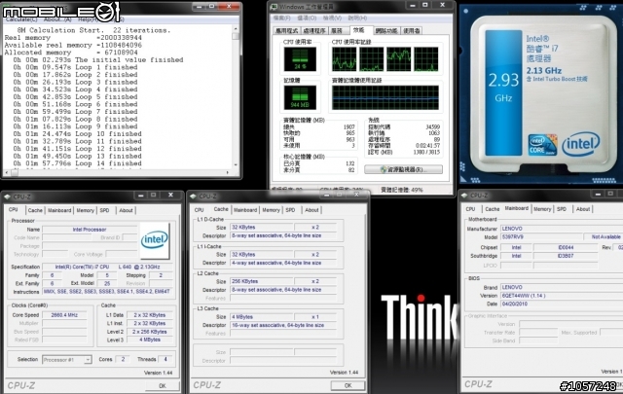623x394 pixels.
Task: Click the first CPU usage history graph
Action: (x=345, y=59)
